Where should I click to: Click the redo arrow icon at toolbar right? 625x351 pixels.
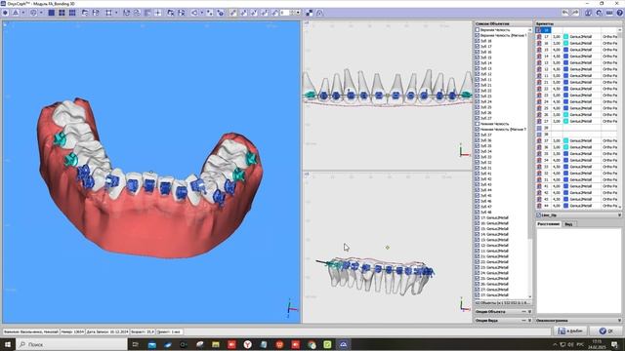point(575,13)
